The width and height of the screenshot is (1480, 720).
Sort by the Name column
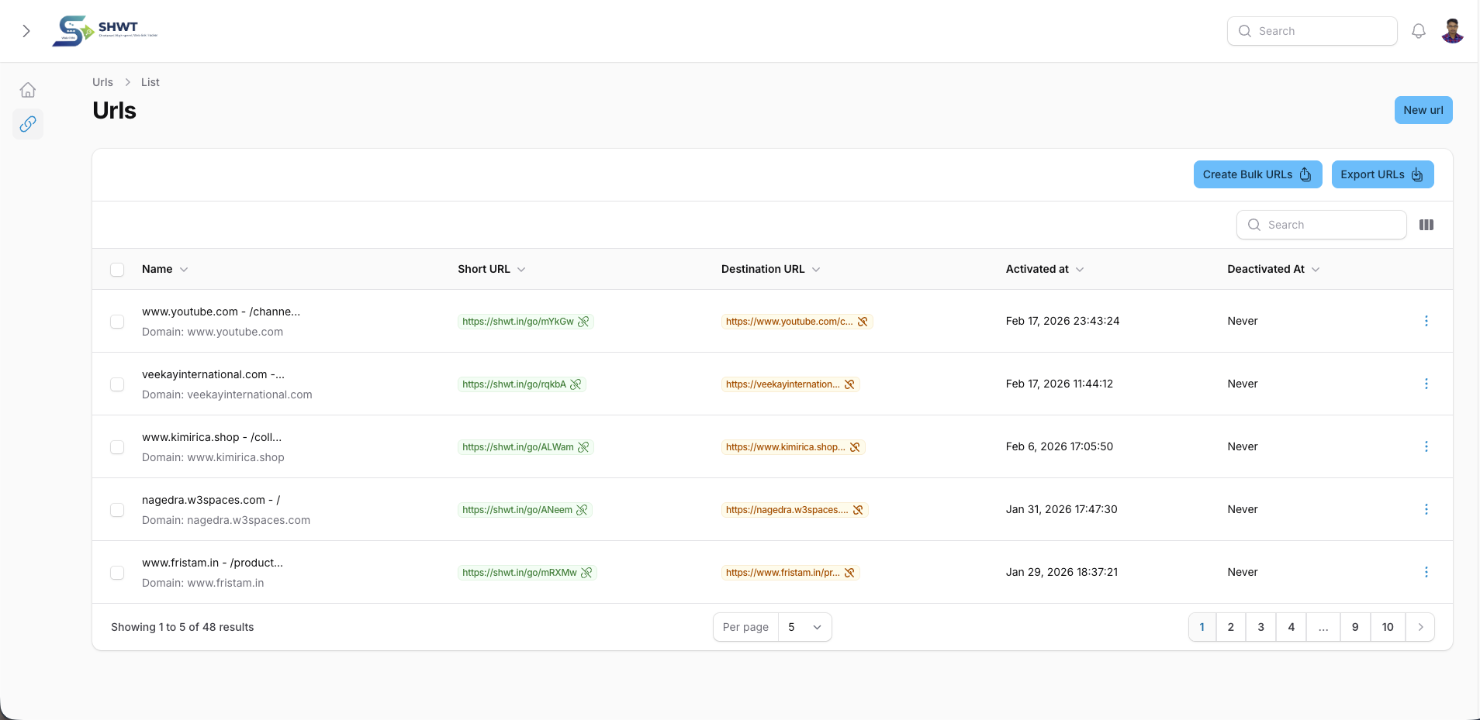[164, 269]
